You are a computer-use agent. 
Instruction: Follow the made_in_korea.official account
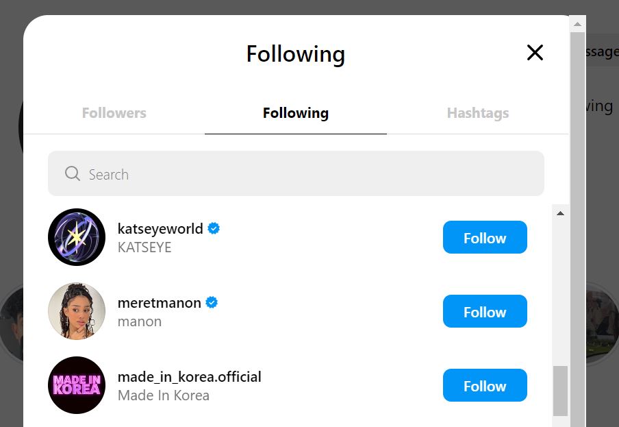point(484,385)
